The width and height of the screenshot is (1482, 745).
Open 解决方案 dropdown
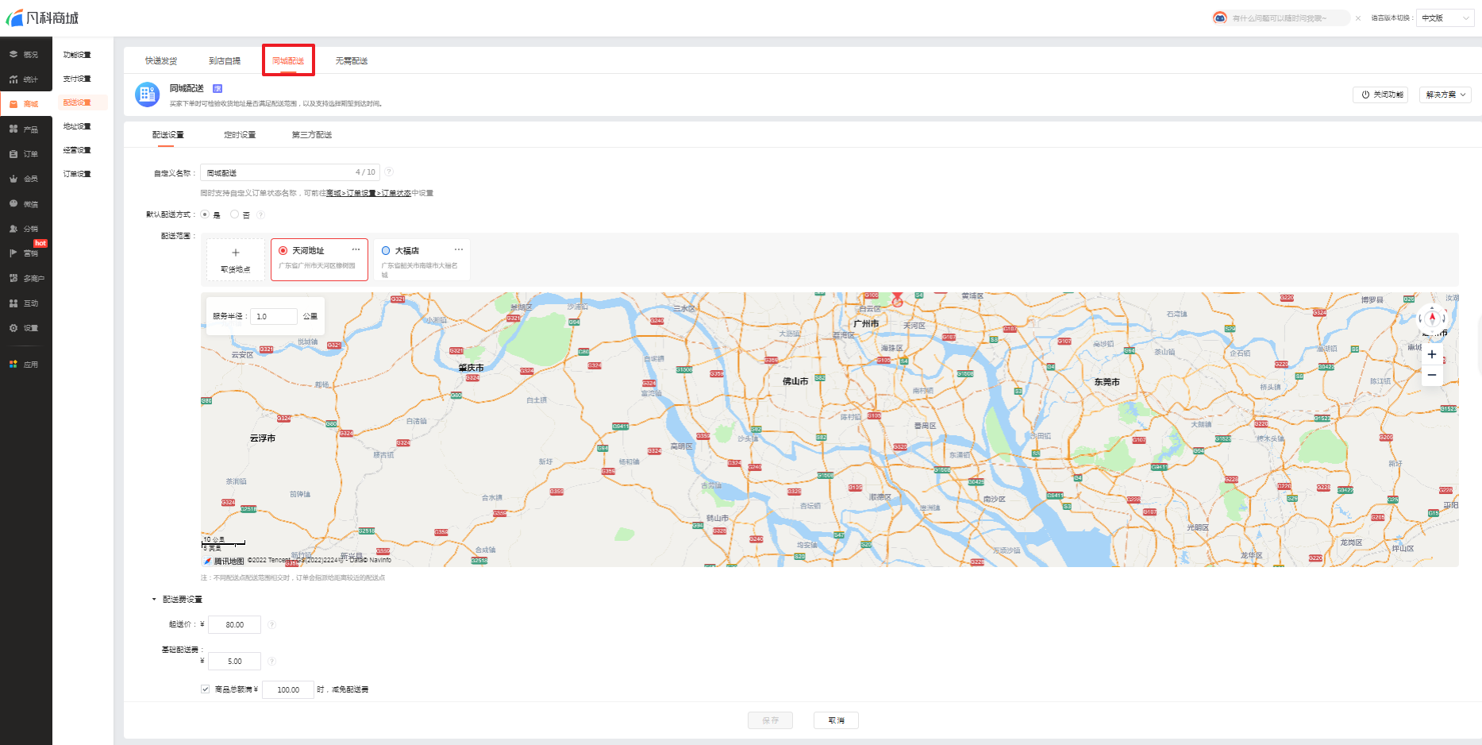point(1445,95)
